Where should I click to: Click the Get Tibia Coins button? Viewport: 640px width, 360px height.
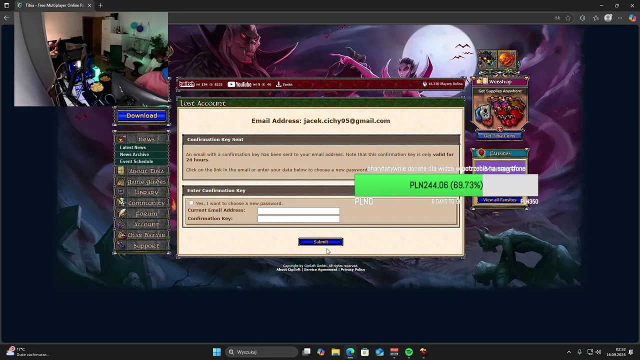tap(499, 136)
